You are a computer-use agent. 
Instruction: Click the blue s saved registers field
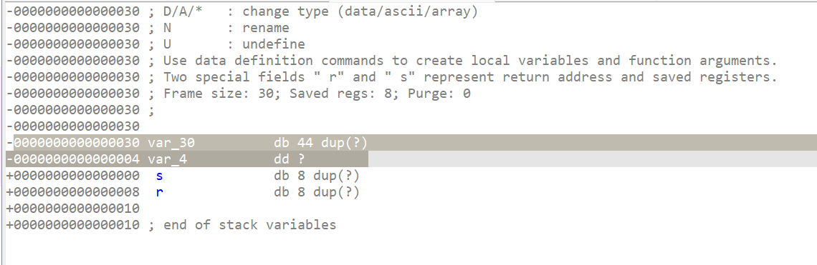point(159,176)
